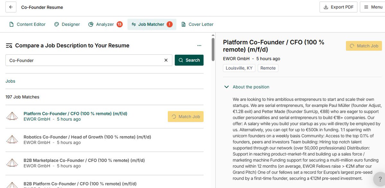Screen dimensions: 385x188
Task: Click Export PDF button
Action: 338,7
